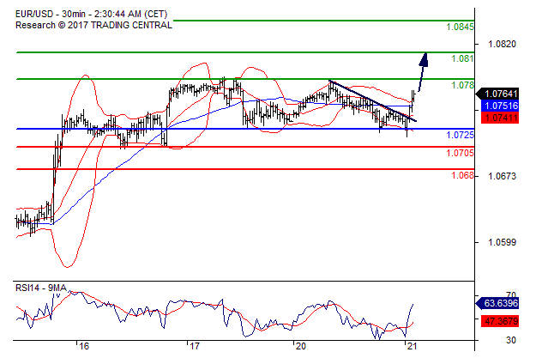Click the black current price tag 1.07641
The image size is (536, 358).
(x=497, y=94)
